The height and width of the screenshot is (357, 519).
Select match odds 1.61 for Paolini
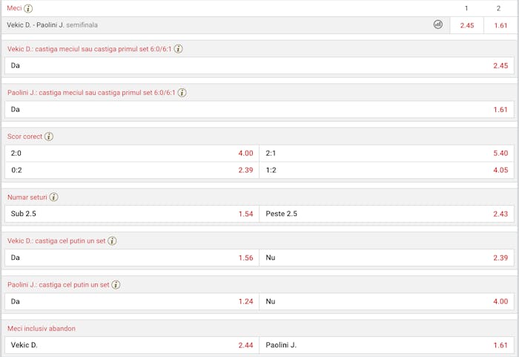coord(500,25)
